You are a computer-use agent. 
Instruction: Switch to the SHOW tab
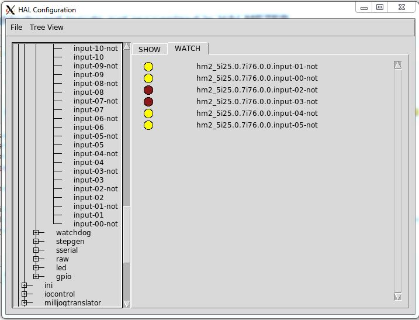pos(150,50)
